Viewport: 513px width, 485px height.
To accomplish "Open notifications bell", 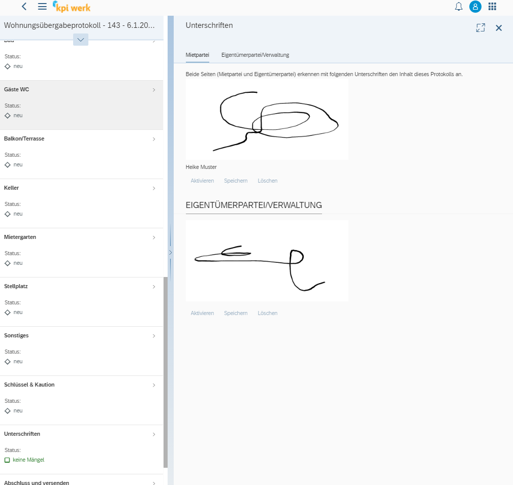I will click(x=459, y=7).
